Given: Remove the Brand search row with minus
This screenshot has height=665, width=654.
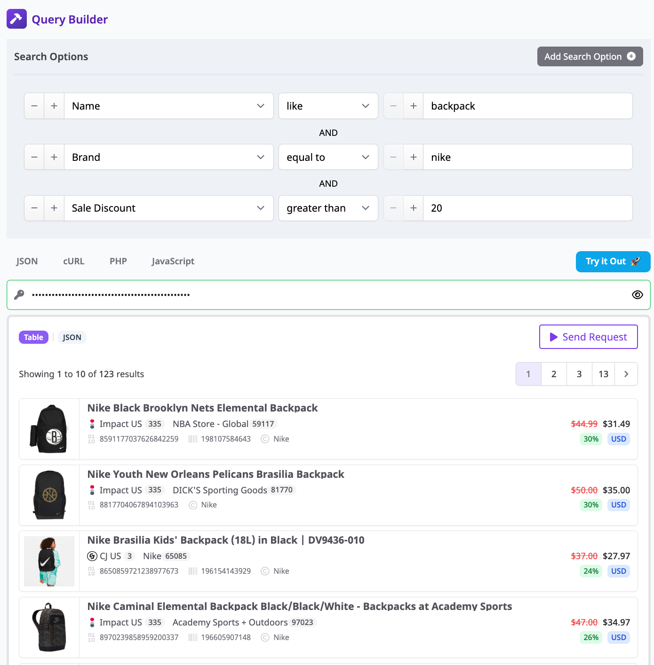Looking at the screenshot, I should pos(34,157).
